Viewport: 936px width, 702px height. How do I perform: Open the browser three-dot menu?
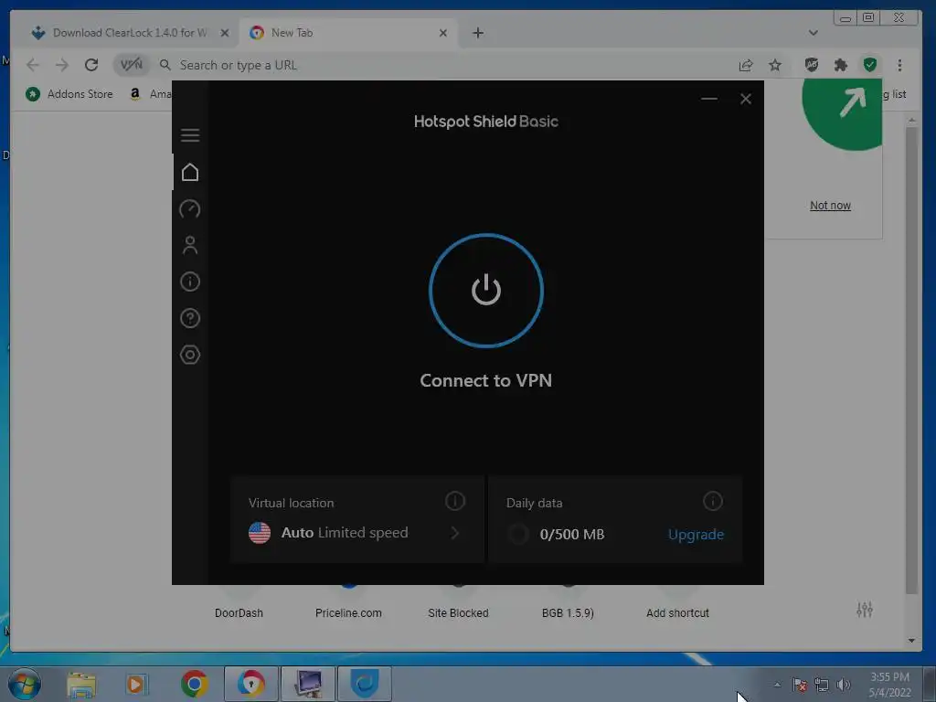pyautogui.click(x=899, y=65)
